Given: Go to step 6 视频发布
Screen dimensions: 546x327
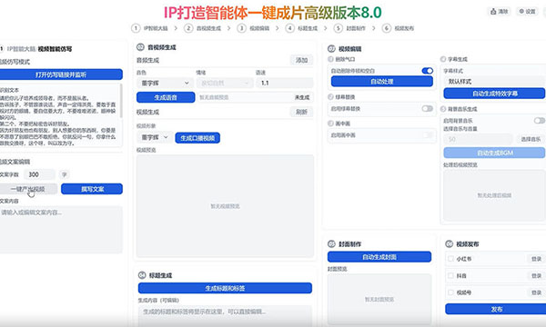Looking at the screenshot, I should pyautogui.click(x=399, y=28).
